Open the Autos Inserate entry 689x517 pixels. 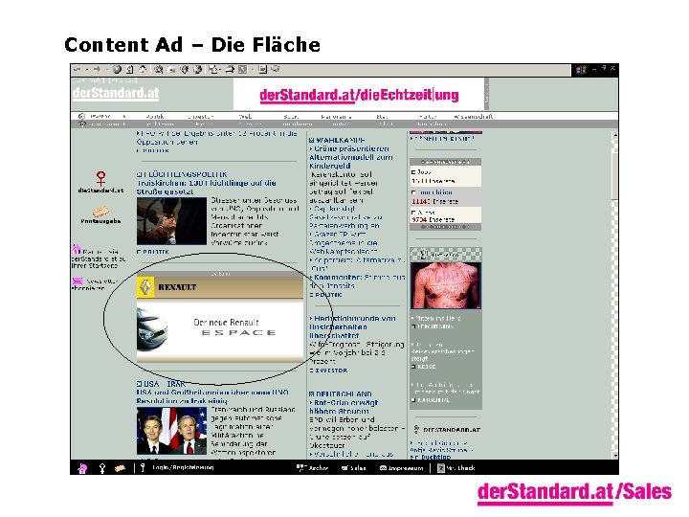[445, 215]
